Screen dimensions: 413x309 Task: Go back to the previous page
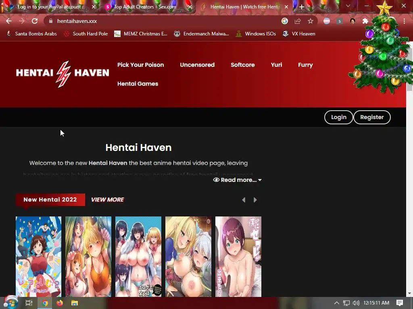point(9,21)
